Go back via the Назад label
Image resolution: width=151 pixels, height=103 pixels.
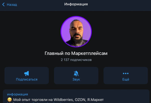click(12, 5)
